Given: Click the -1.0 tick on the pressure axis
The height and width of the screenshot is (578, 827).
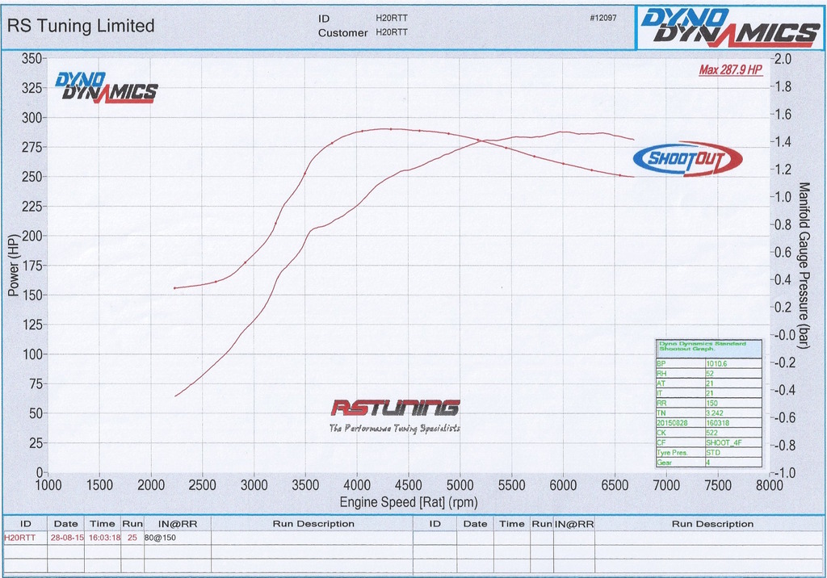Looking at the screenshot, I should coord(782,473).
